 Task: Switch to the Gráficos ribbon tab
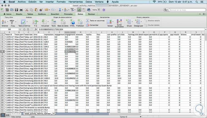coord(42,14)
